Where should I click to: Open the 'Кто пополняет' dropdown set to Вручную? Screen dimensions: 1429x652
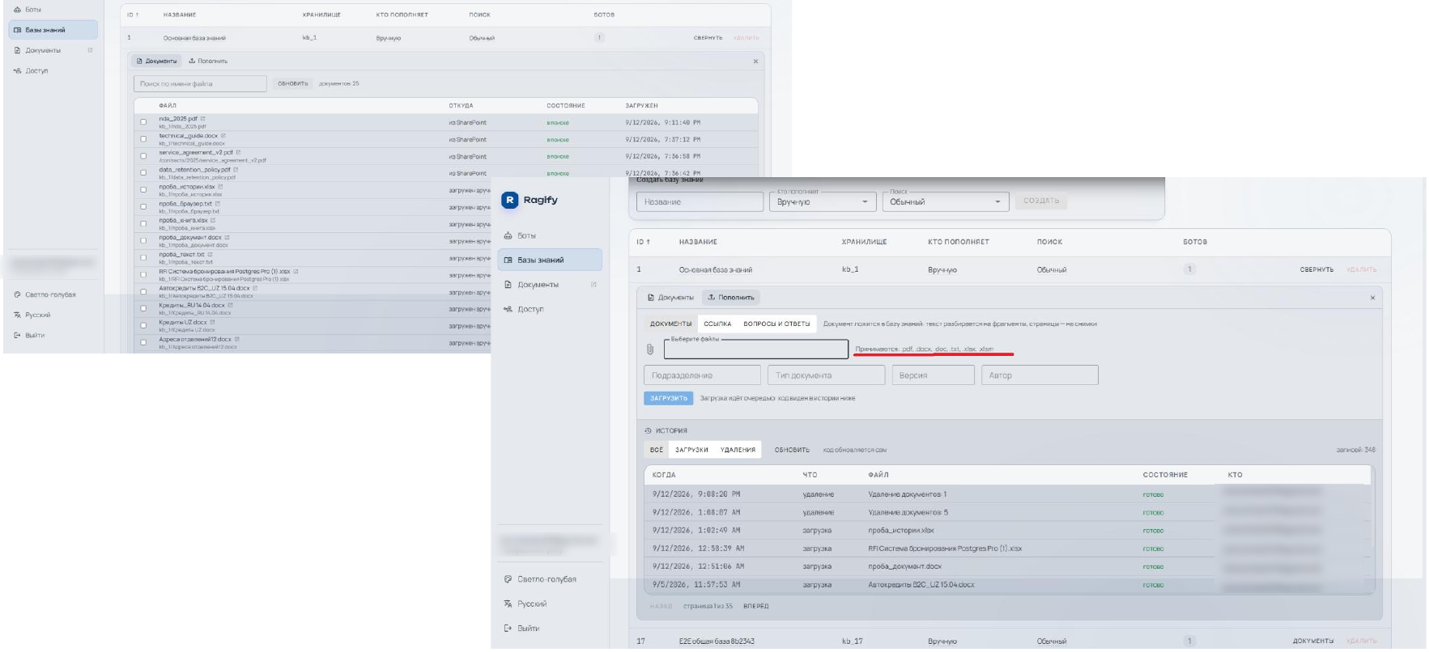point(823,201)
